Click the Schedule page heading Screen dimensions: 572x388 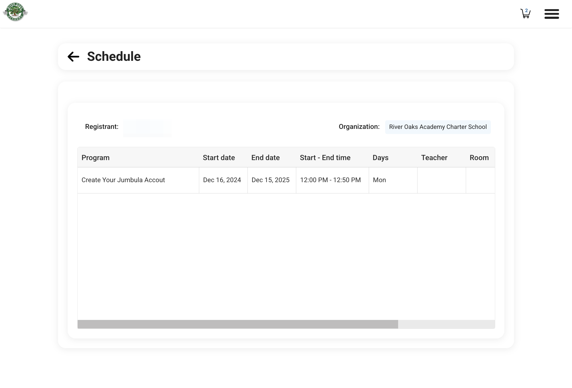pos(114,57)
